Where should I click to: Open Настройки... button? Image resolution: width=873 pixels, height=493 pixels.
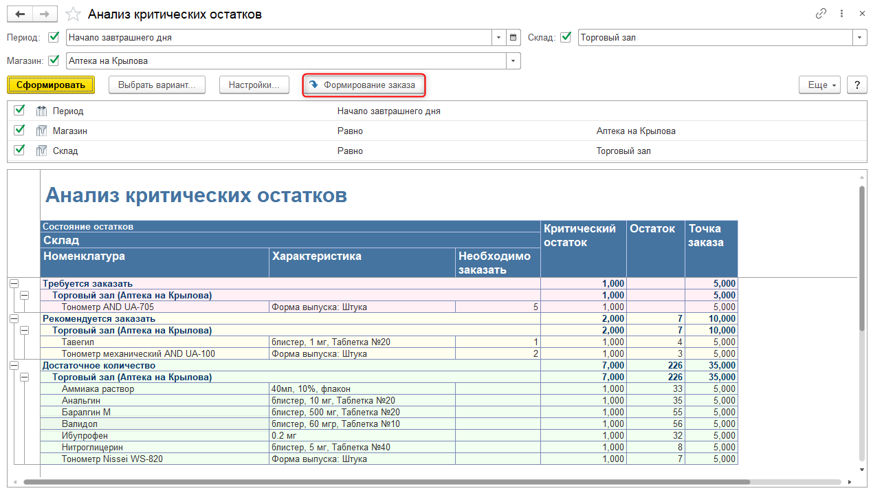coord(254,85)
